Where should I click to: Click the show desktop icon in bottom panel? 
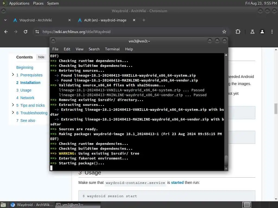tap(3, 205)
